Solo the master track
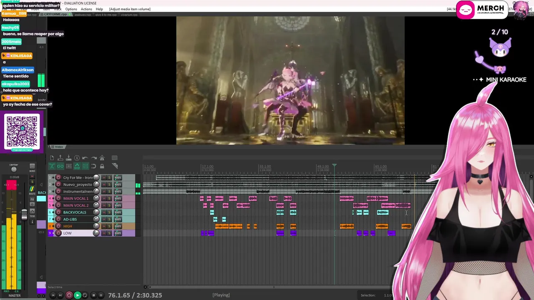This screenshot has height=300, width=534. click(x=32, y=182)
